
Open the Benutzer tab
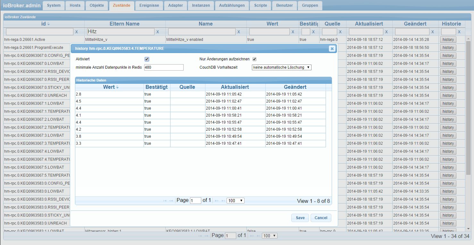(x=284, y=5)
